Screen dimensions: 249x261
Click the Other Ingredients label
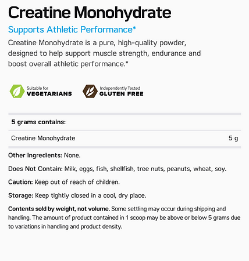point(35,155)
